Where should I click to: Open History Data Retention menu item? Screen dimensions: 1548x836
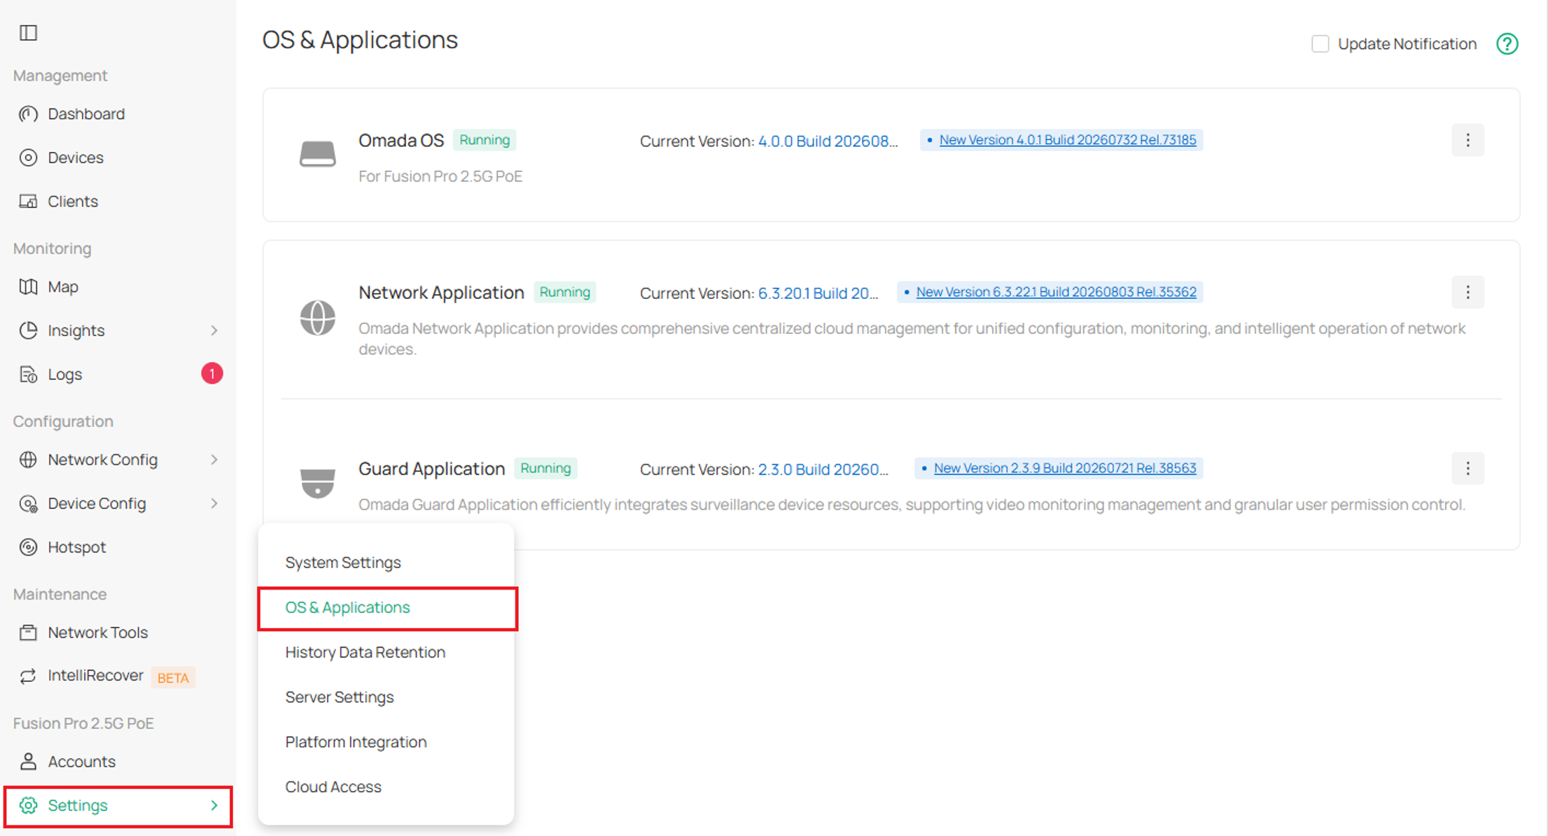click(x=386, y=653)
